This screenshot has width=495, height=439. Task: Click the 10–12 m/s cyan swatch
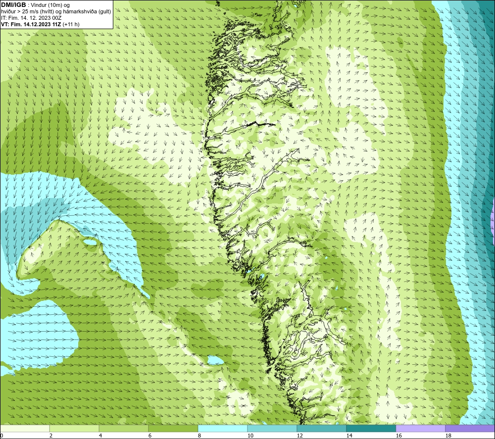[272, 428]
